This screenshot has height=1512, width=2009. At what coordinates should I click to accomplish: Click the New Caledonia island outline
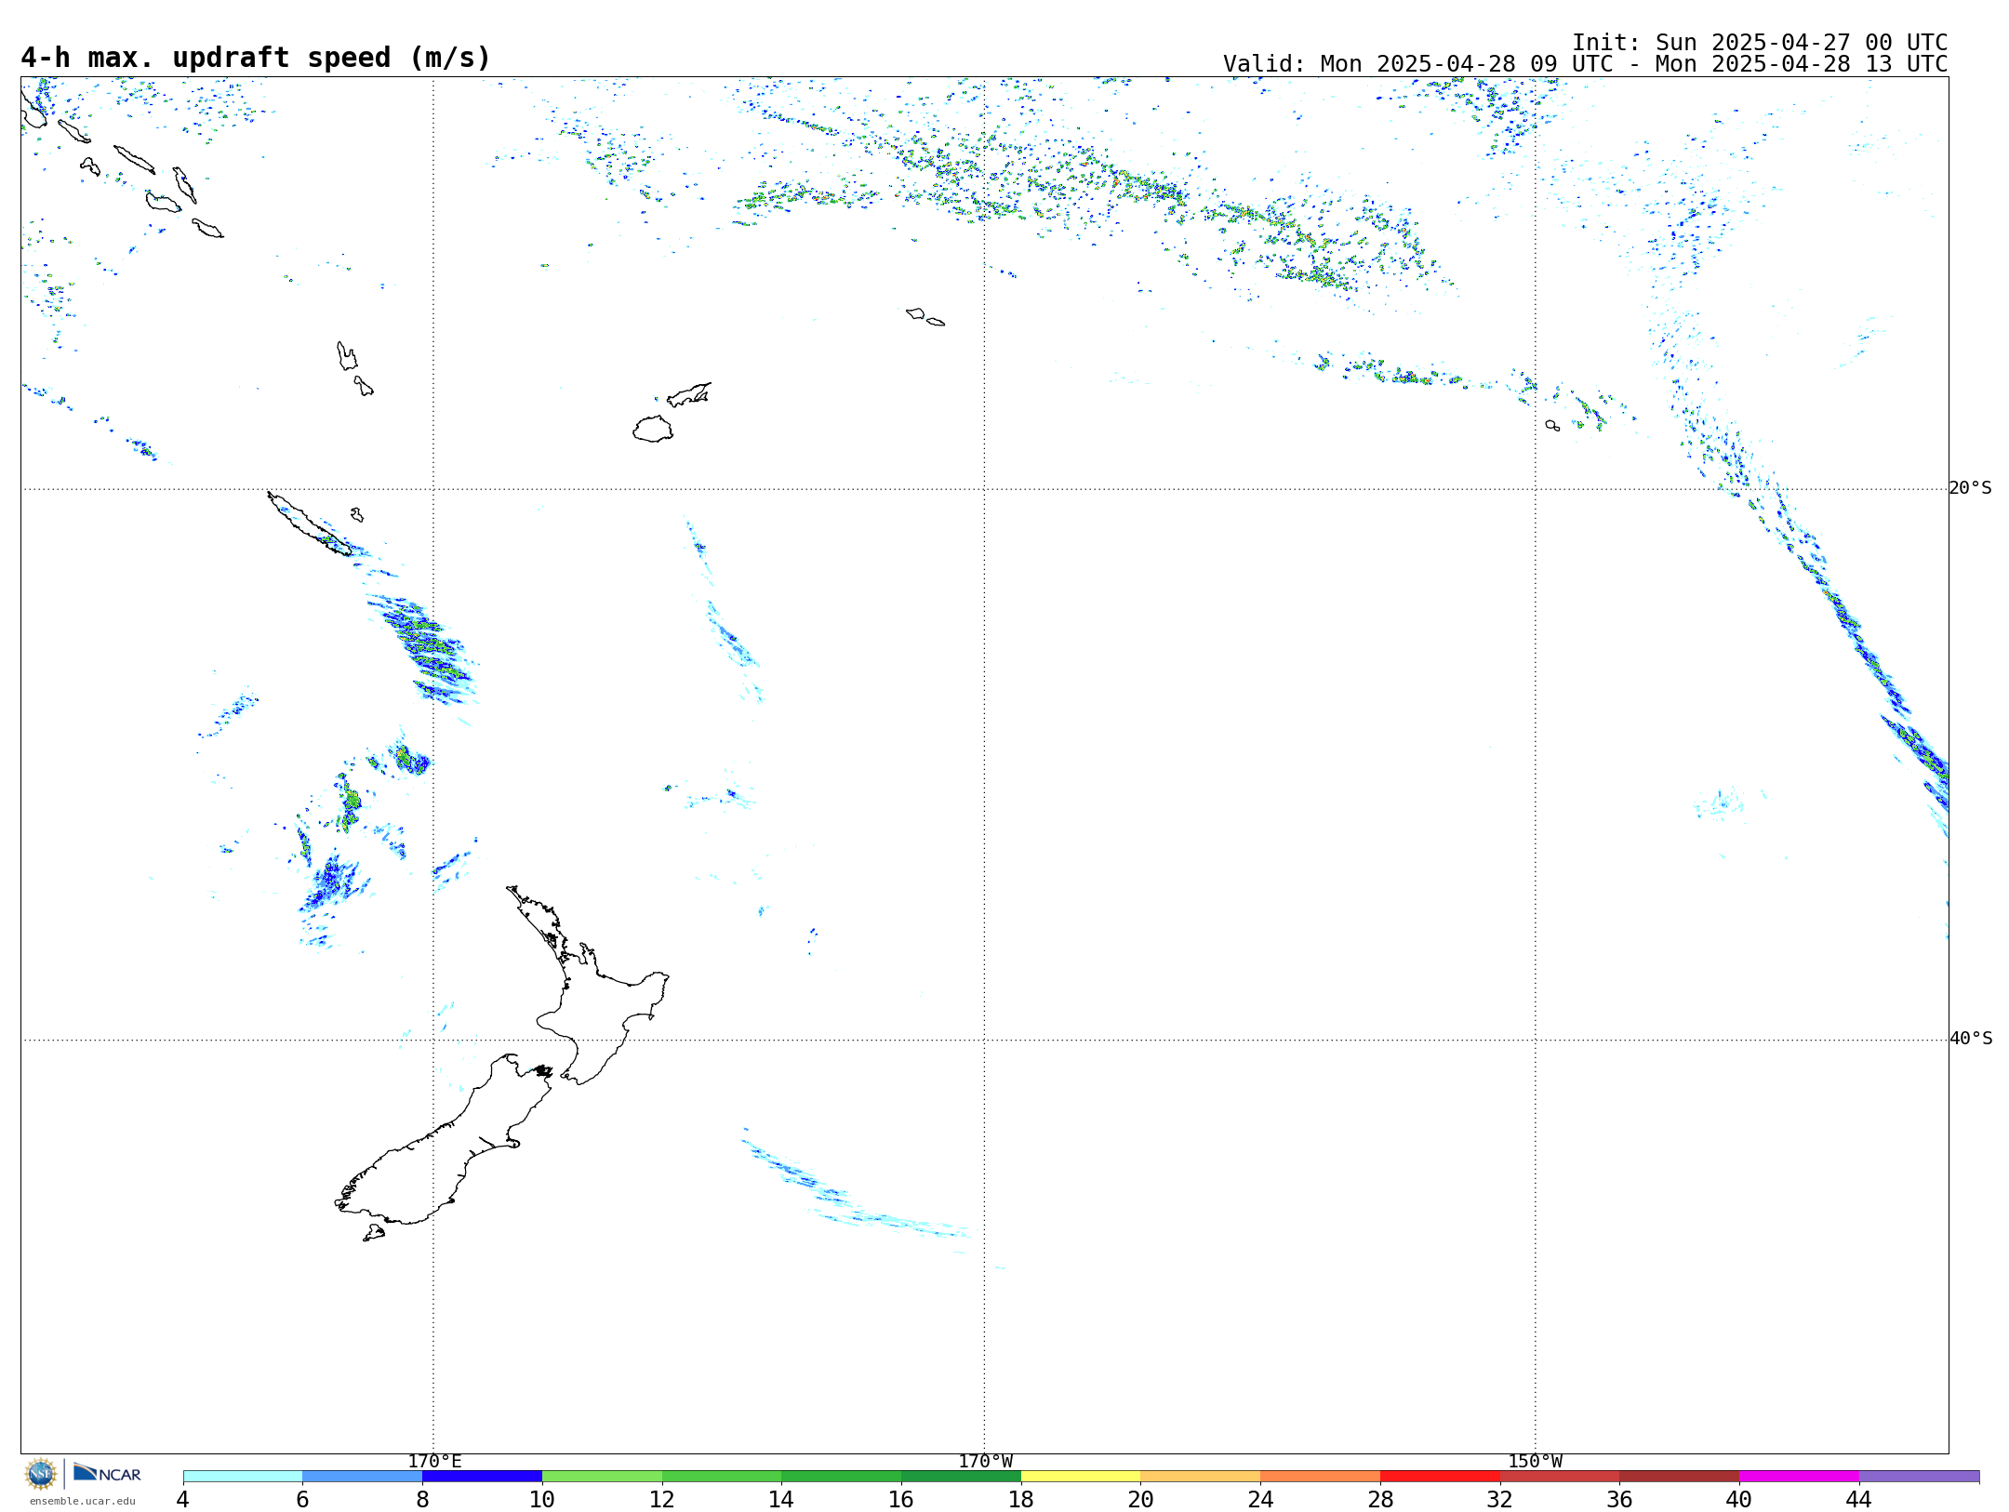(310, 524)
